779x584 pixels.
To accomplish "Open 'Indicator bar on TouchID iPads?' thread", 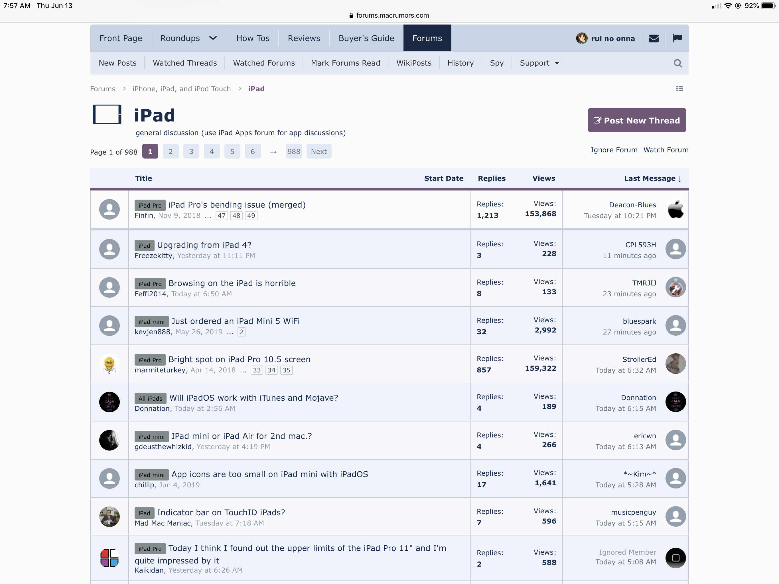I will click(x=221, y=512).
